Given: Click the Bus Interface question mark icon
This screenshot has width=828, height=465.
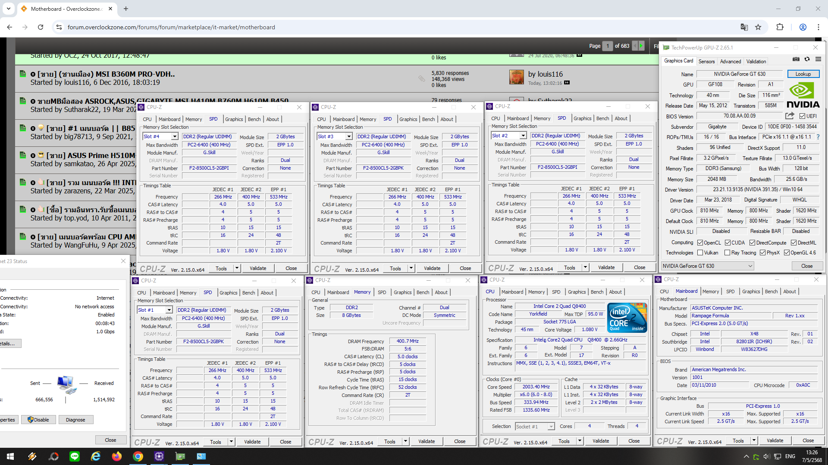Looking at the screenshot, I should [818, 137].
